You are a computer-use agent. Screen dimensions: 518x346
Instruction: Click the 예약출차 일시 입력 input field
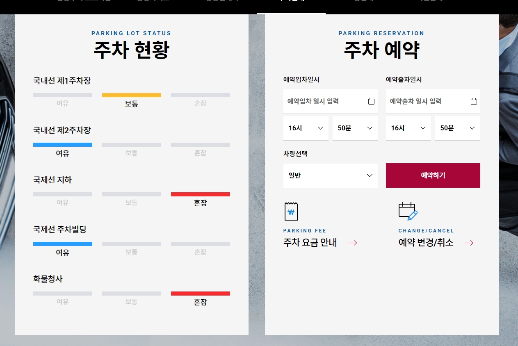427,101
